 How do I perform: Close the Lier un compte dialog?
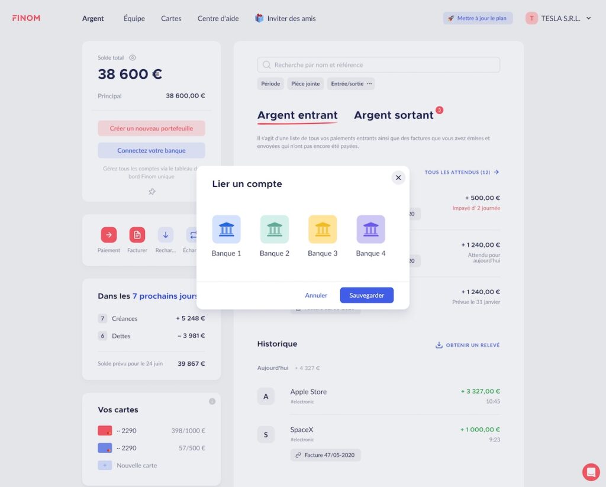point(398,178)
